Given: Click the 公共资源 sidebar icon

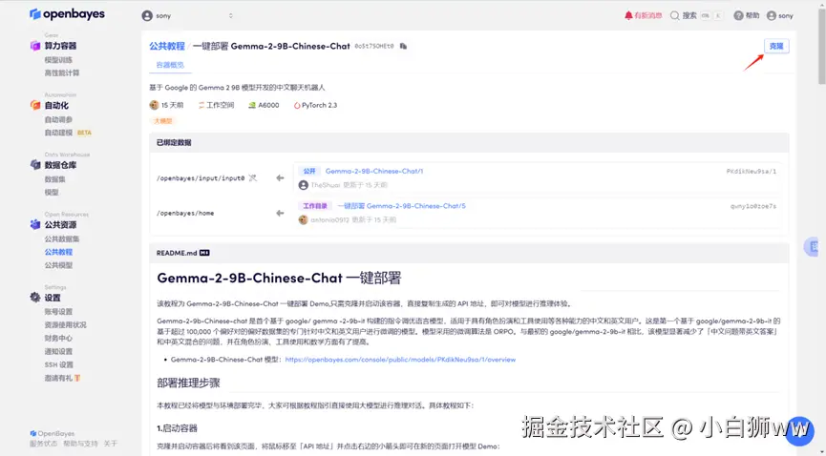Looking at the screenshot, I should [x=35, y=225].
